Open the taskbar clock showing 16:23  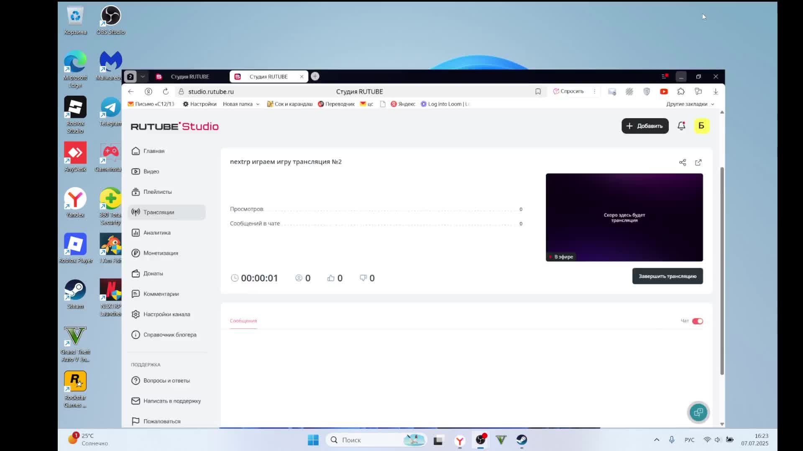754,440
